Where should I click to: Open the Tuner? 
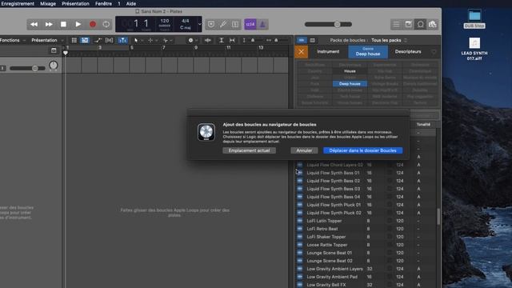click(223, 25)
